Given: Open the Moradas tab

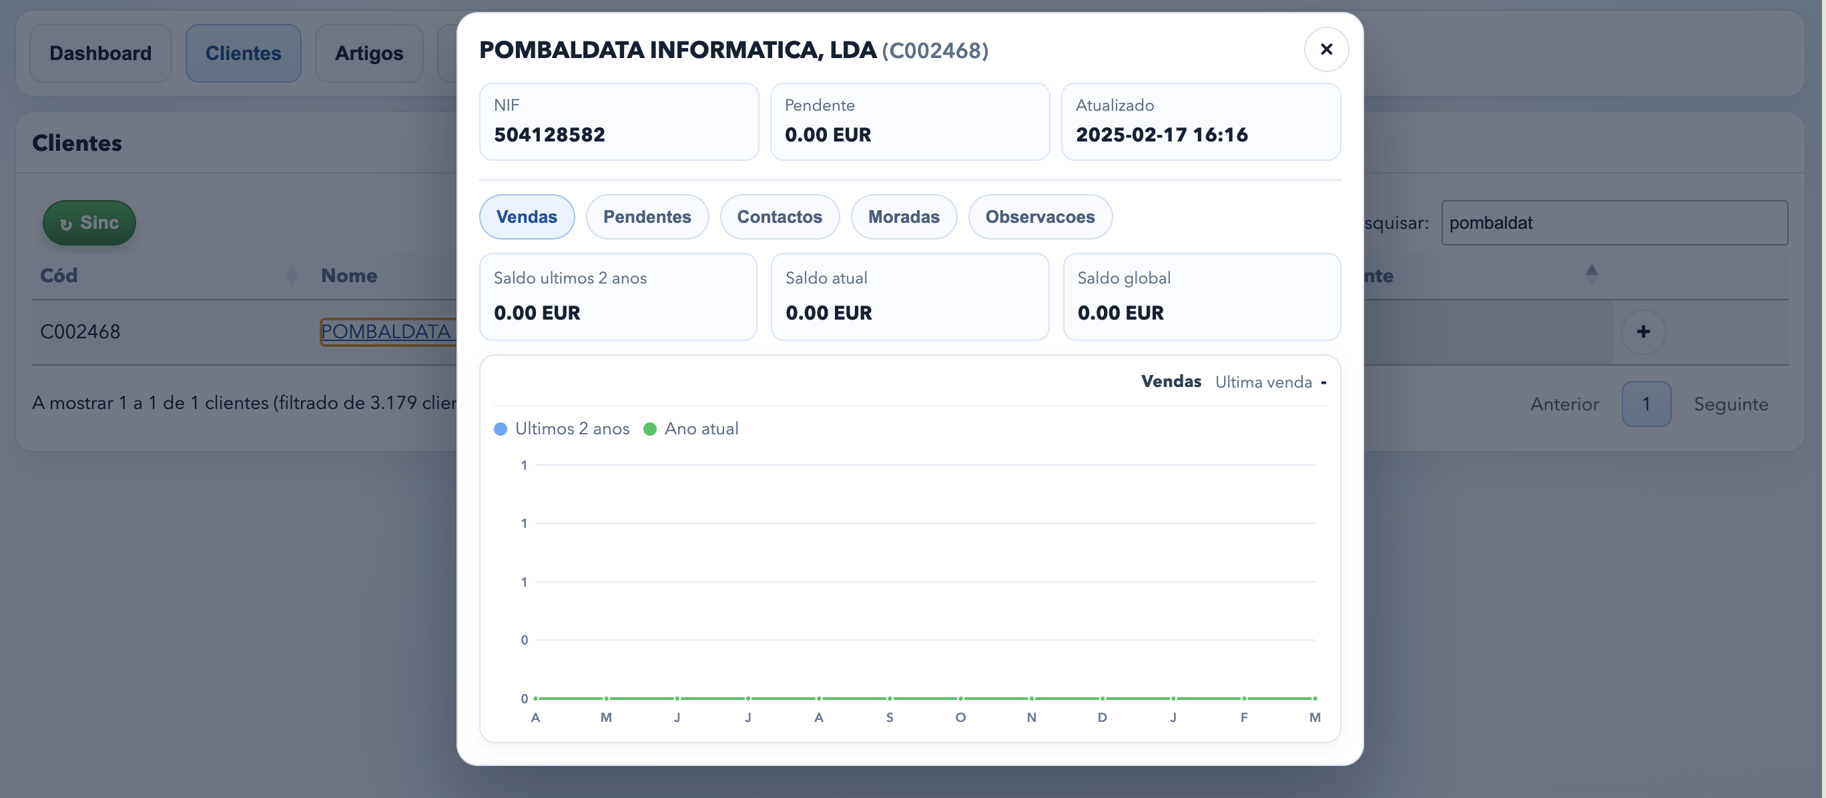Looking at the screenshot, I should (x=904, y=217).
